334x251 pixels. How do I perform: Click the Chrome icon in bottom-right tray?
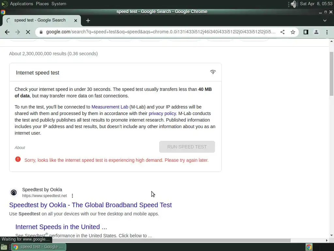(x=309, y=247)
